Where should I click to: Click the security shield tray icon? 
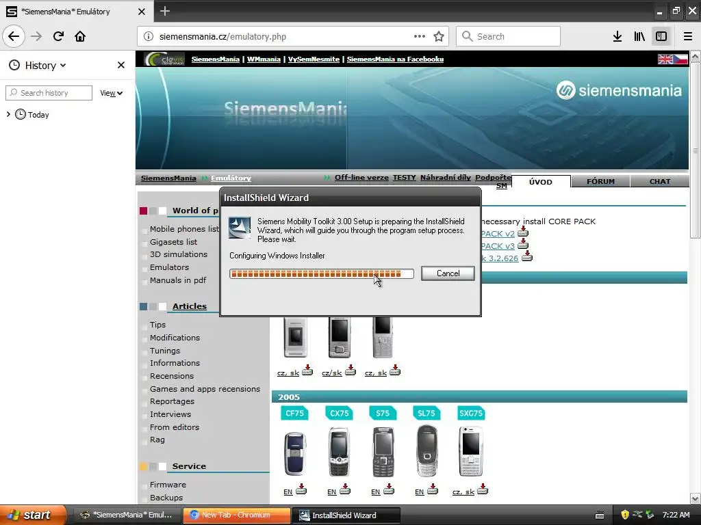click(x=625, y=515)
